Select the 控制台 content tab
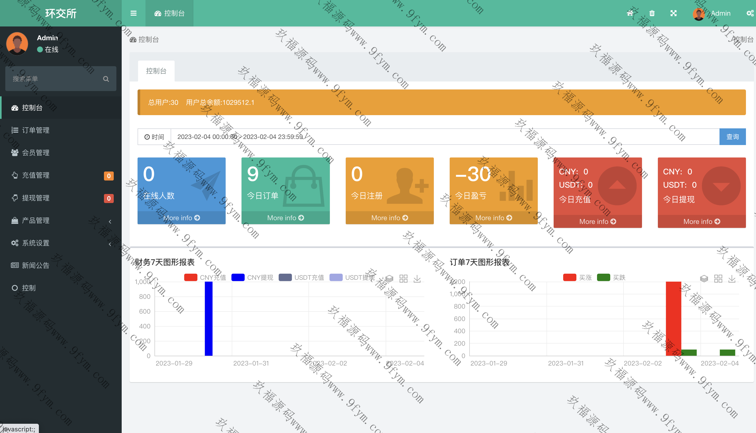756x433 pixels. [156, 71]
